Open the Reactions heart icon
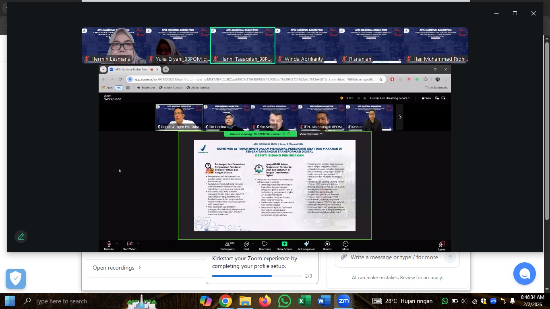Image resolution: width=550 pixels, height=309 pixels. [265, 244]
